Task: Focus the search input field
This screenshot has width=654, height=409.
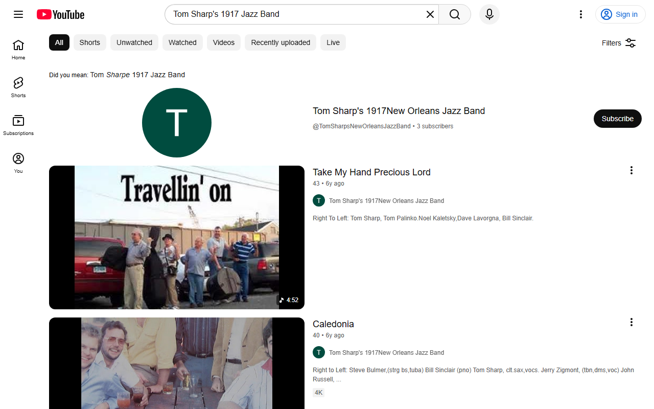Action: pyautogui.click(x=296, y=14)
